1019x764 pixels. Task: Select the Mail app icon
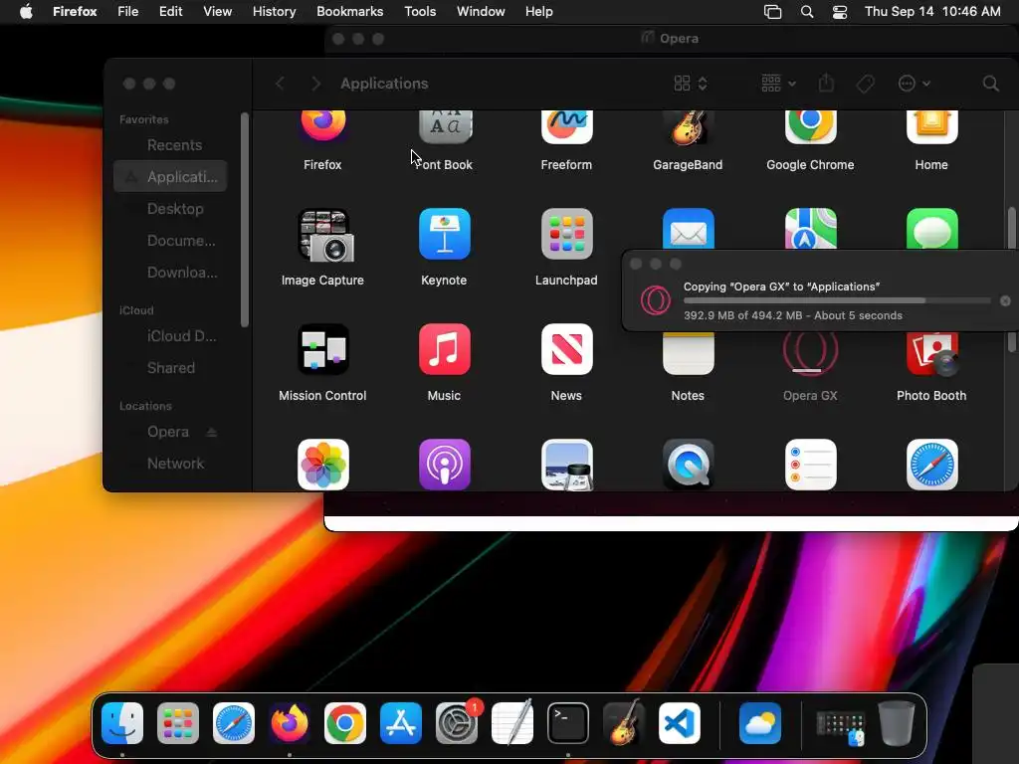(x=689, y=229)
